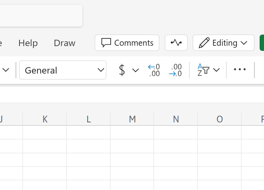Screen dimensions: 264x190
Task: Click the Decrease Decimal icon
Action: tap(175, 70)
